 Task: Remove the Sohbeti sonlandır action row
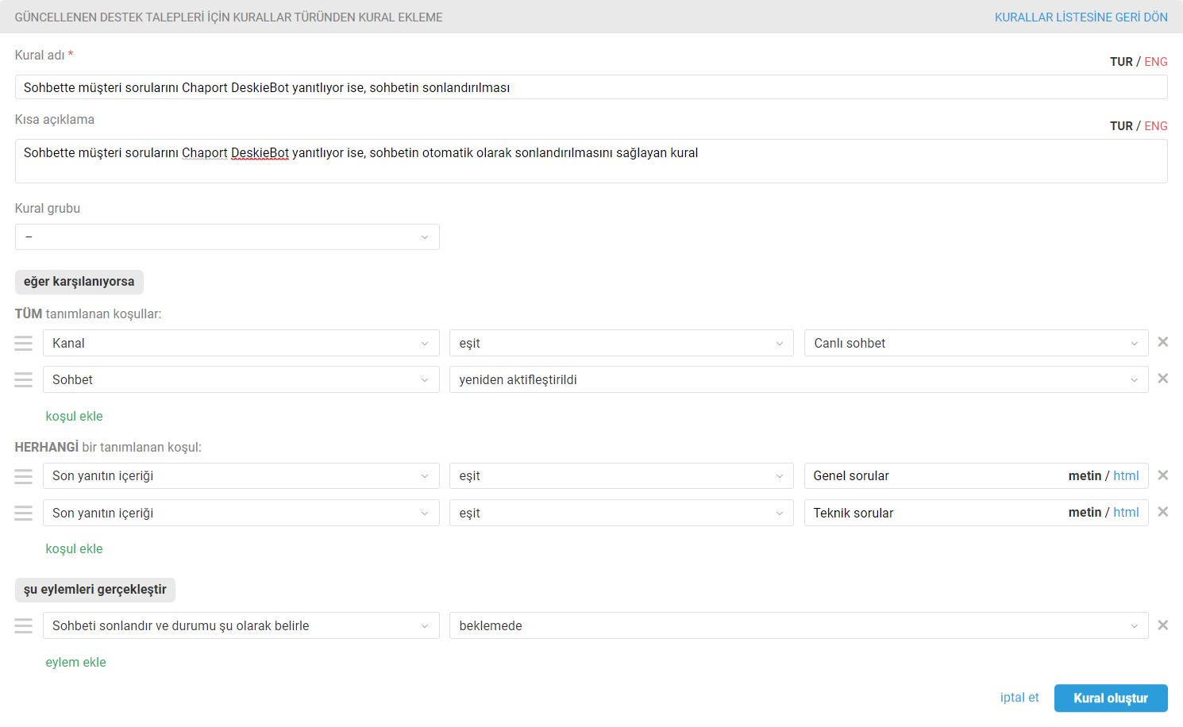[1162, 625]
